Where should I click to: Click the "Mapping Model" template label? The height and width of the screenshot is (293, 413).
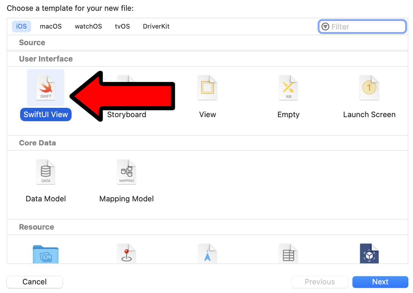coord(127,199)
